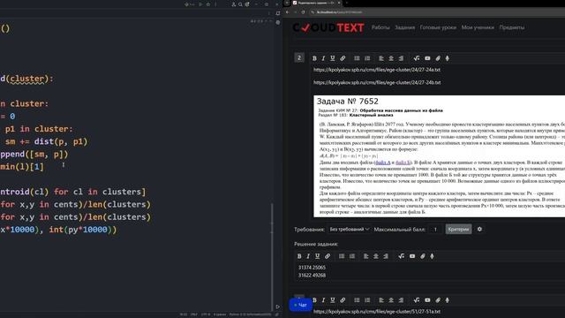Open search everywhere in the IDE toolbar

pos(240,4)
